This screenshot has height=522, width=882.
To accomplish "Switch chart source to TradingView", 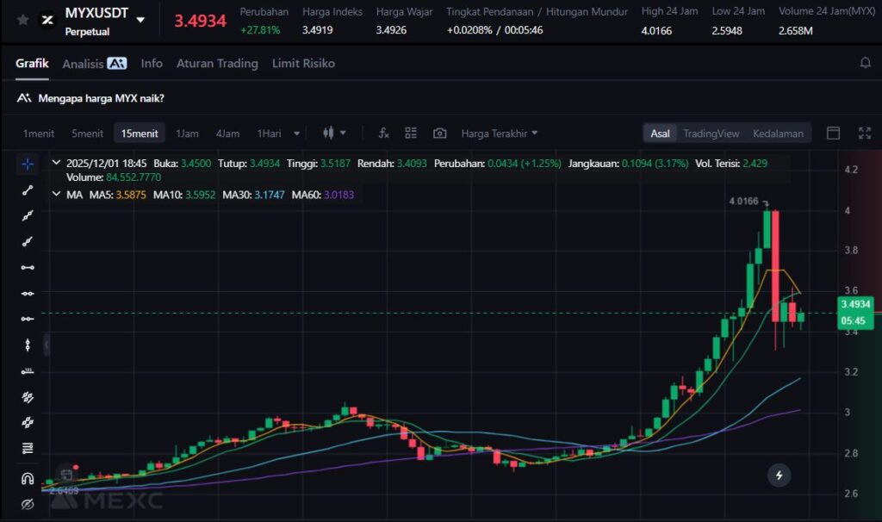I will [x=711, y=134].
